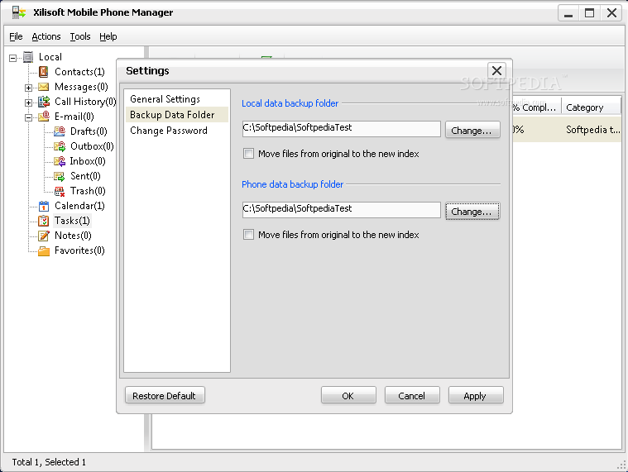Screen dimensions: 628x472
Task: Select Sent(0) in the tree
Action: [x=85, y=176]
